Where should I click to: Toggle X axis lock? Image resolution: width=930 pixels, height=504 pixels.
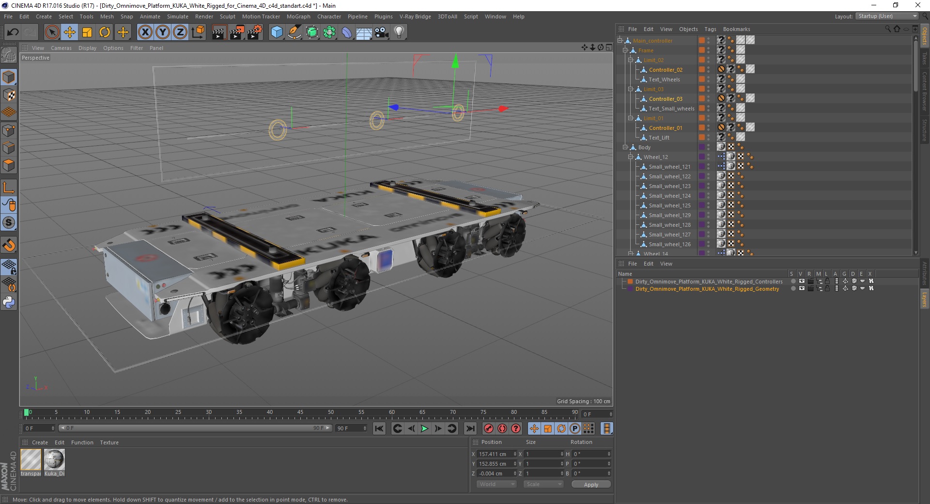145,32
